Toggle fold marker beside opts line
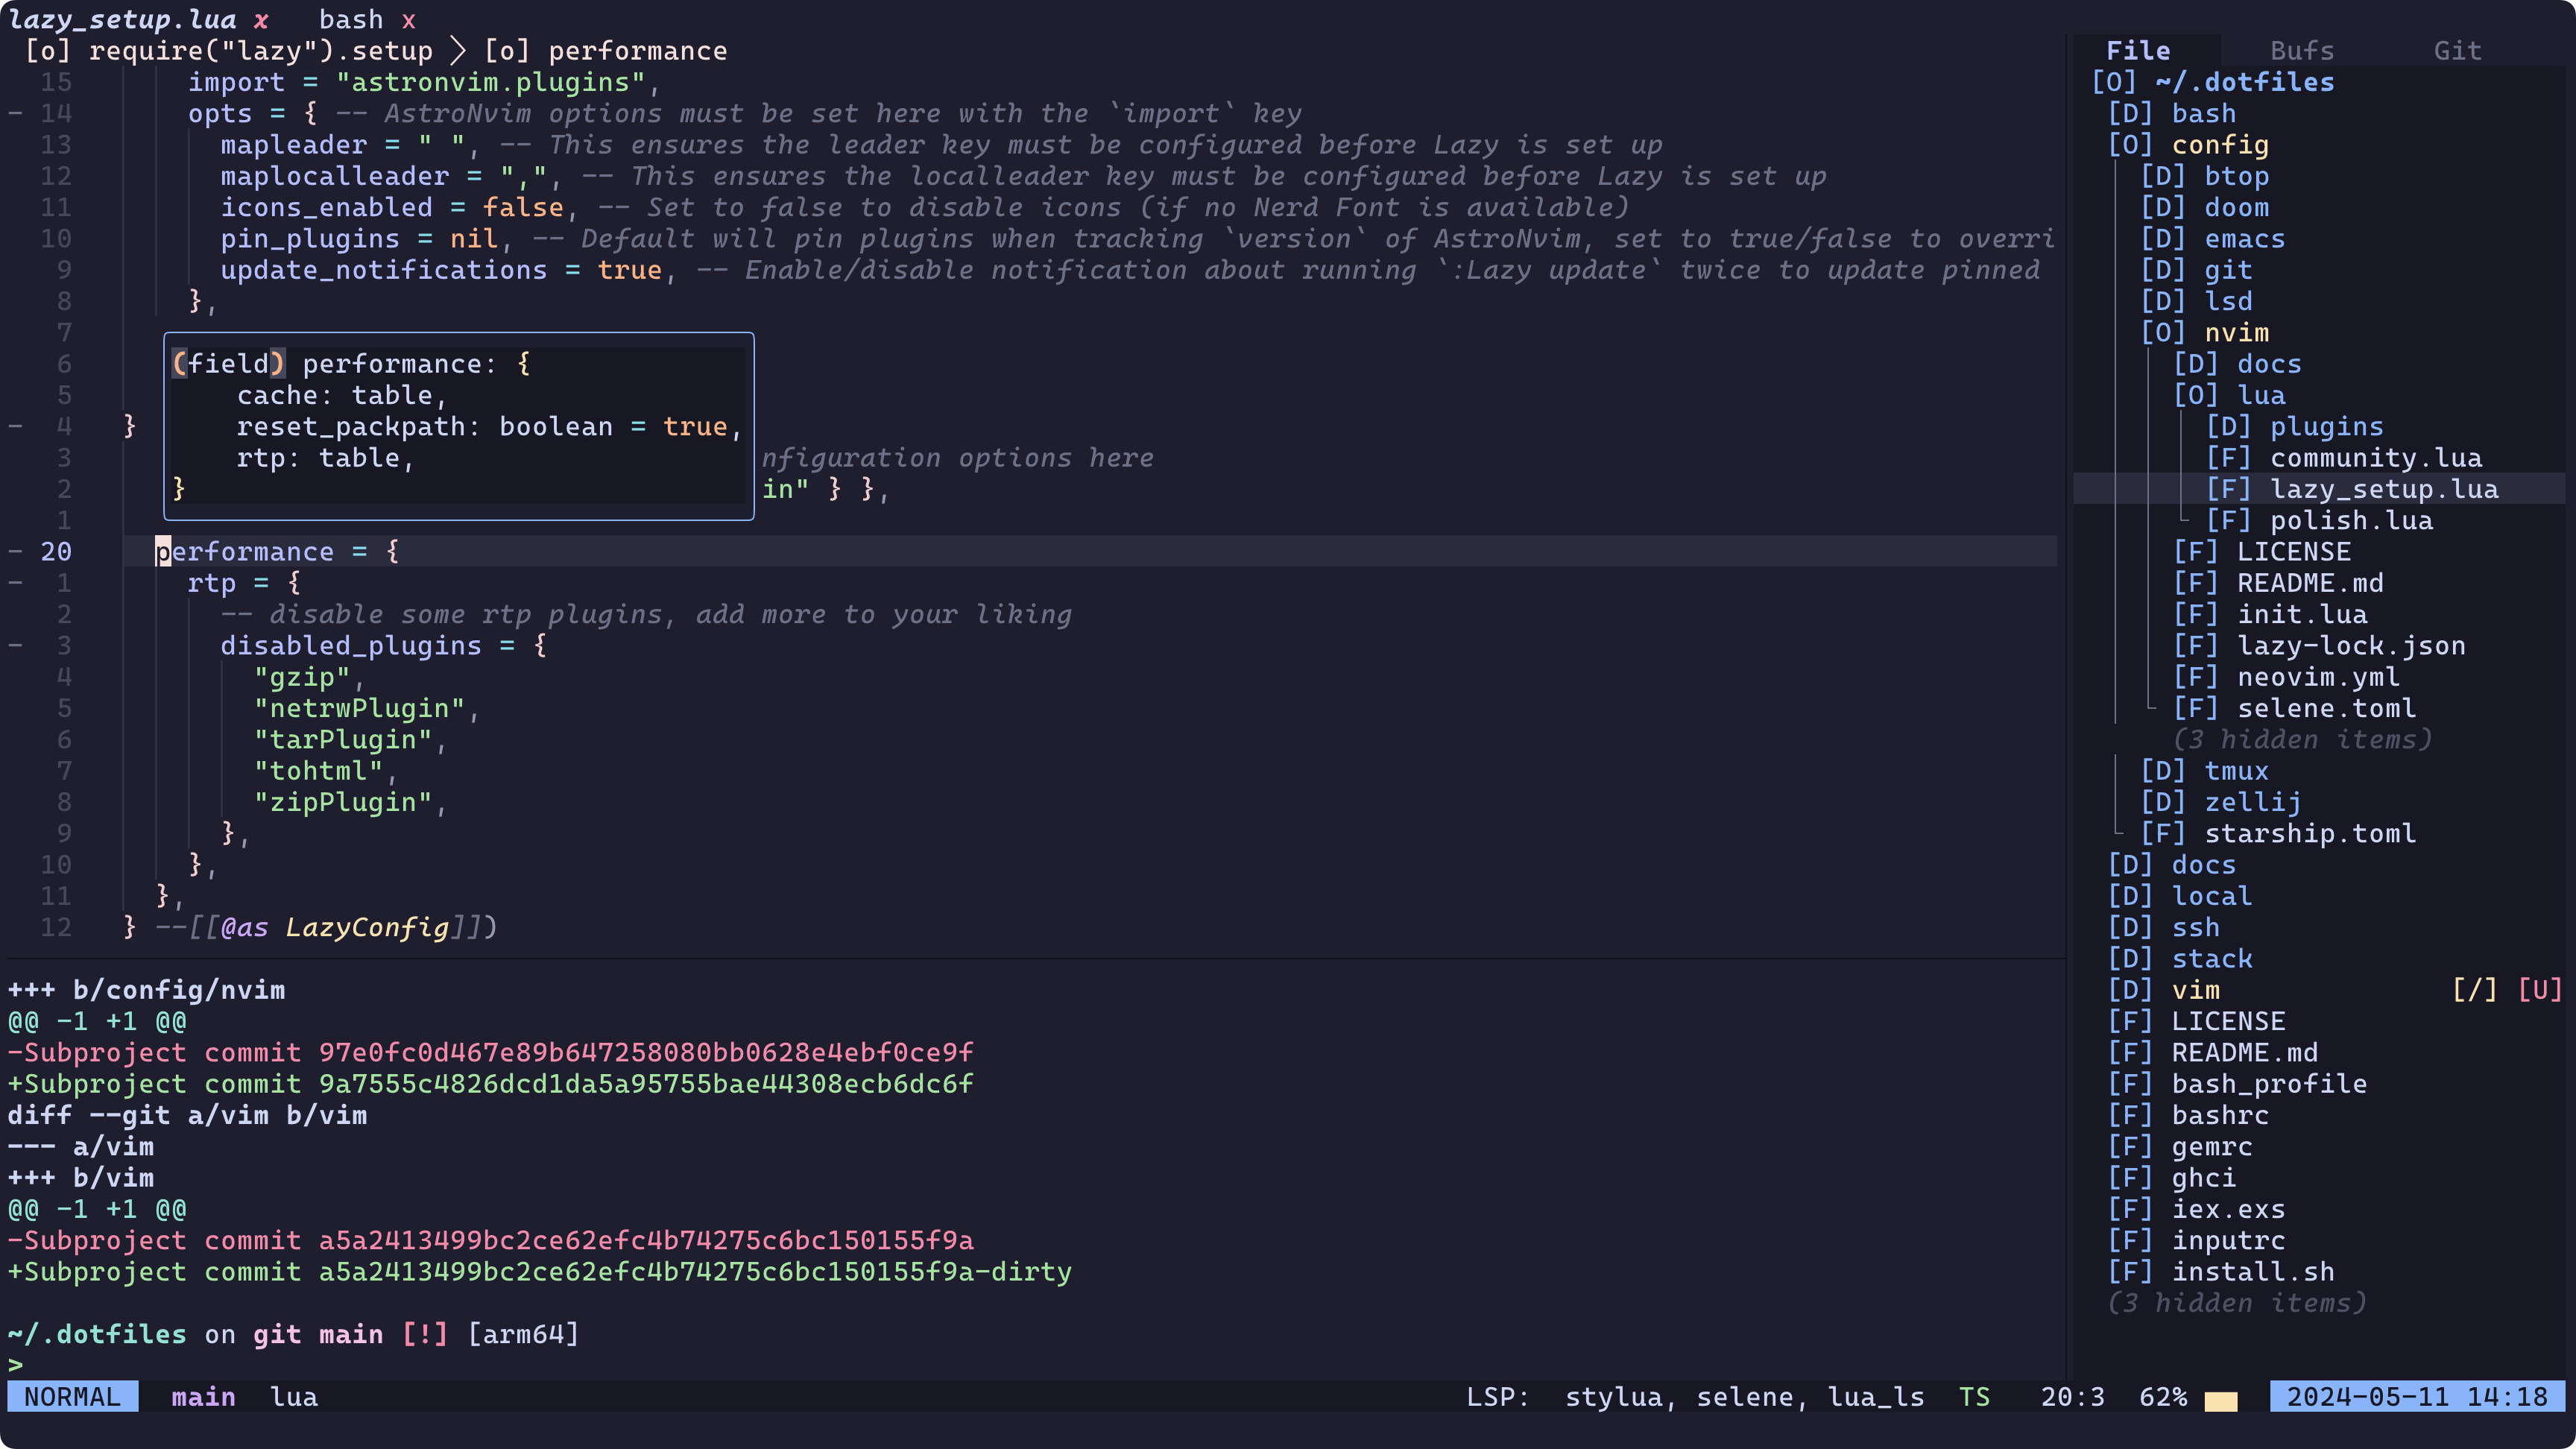Viewport: 2576px width, 1449px height. (16, 114)
